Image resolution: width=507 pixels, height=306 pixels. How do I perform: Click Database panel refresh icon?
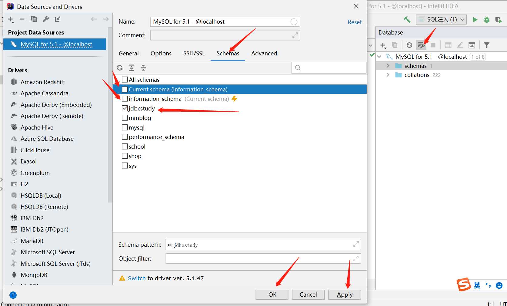(x=409, y=45)
